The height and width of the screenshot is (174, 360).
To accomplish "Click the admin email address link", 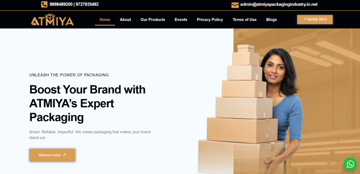I will 279,4.
